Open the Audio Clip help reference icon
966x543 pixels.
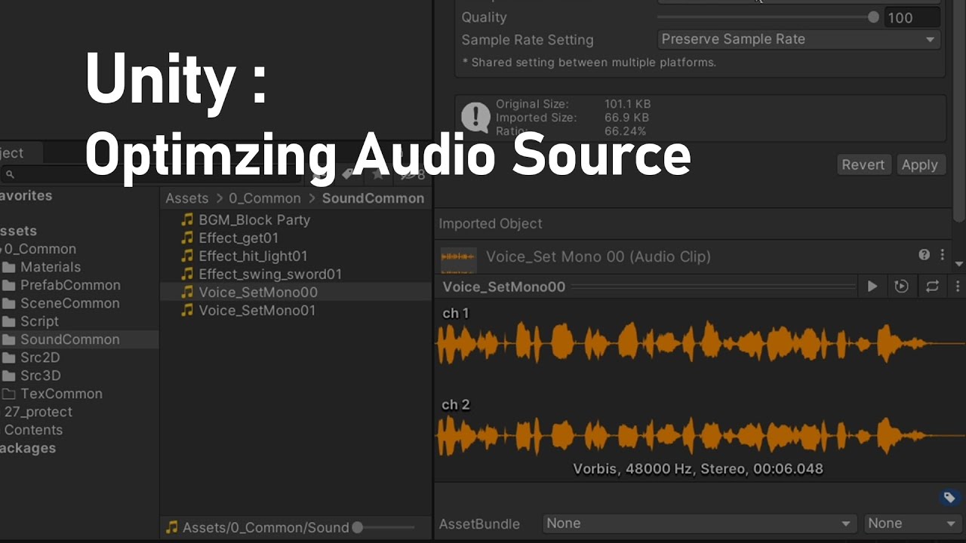924,255
